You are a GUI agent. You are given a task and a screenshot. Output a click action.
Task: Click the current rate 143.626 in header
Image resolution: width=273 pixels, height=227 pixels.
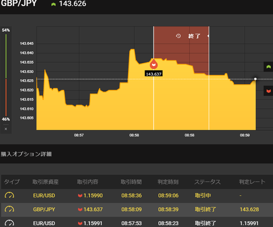click(73, 3)
